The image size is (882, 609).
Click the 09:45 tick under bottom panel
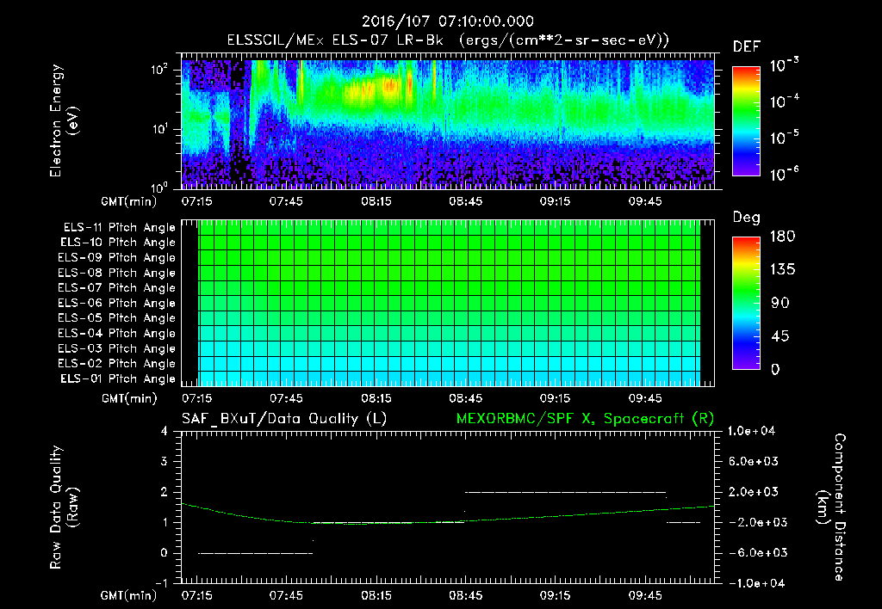click(644, 595)
